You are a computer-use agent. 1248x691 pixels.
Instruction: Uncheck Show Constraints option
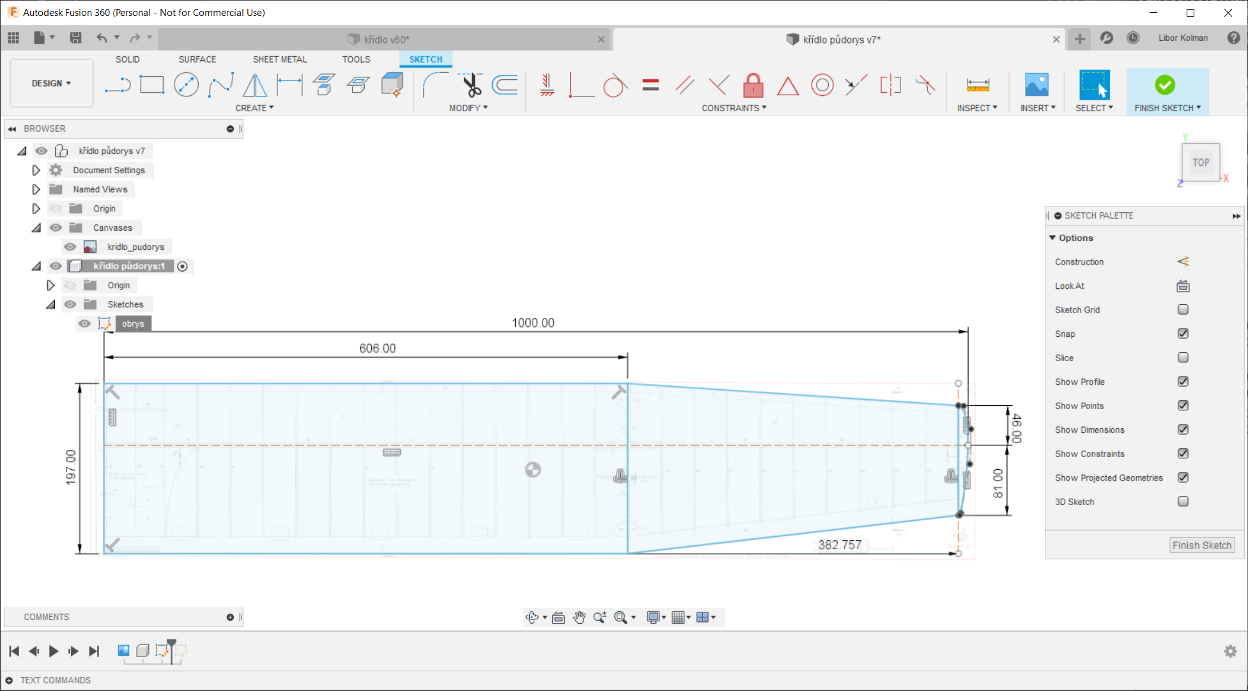pyautogui.click(x=1183, y=454)
